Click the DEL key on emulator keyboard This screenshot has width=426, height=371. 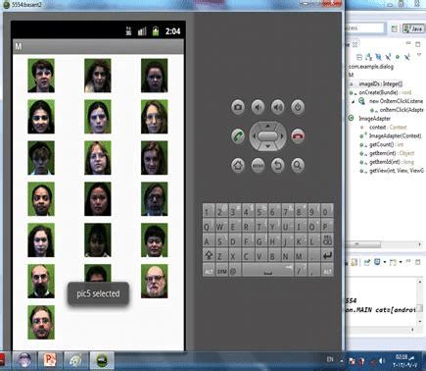327,240
